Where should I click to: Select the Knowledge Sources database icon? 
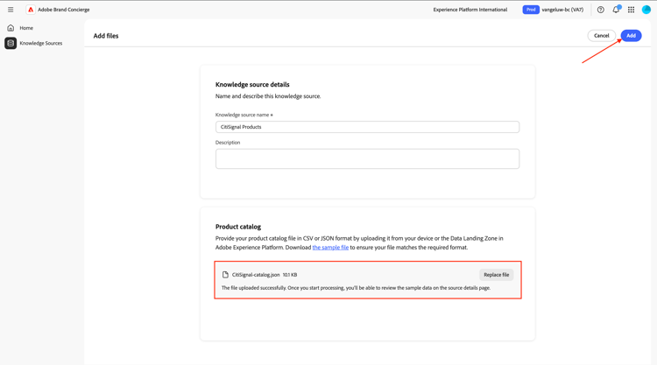(x=11, y=43)
